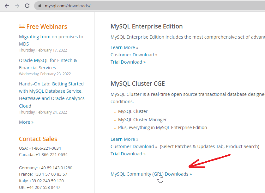Click Trial Download under Enterprise Edition
This screenshot has width=265, height=193.
[128, 62]
